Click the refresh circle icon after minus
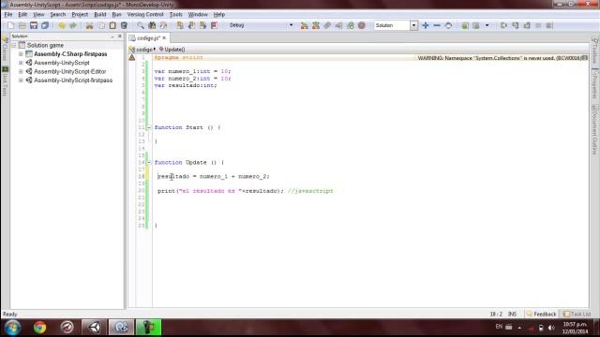This screenshot has height=337, width=600. pos(448,25)
